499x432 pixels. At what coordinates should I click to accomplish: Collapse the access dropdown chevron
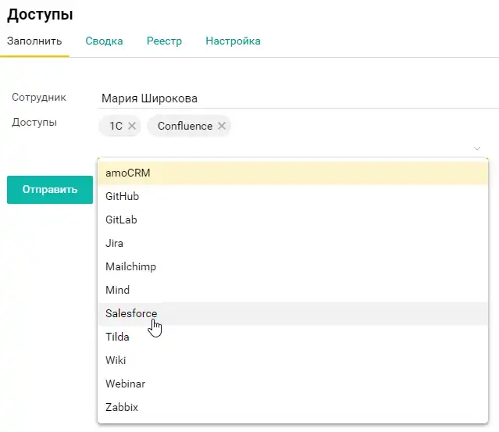(x=476, y=148)
